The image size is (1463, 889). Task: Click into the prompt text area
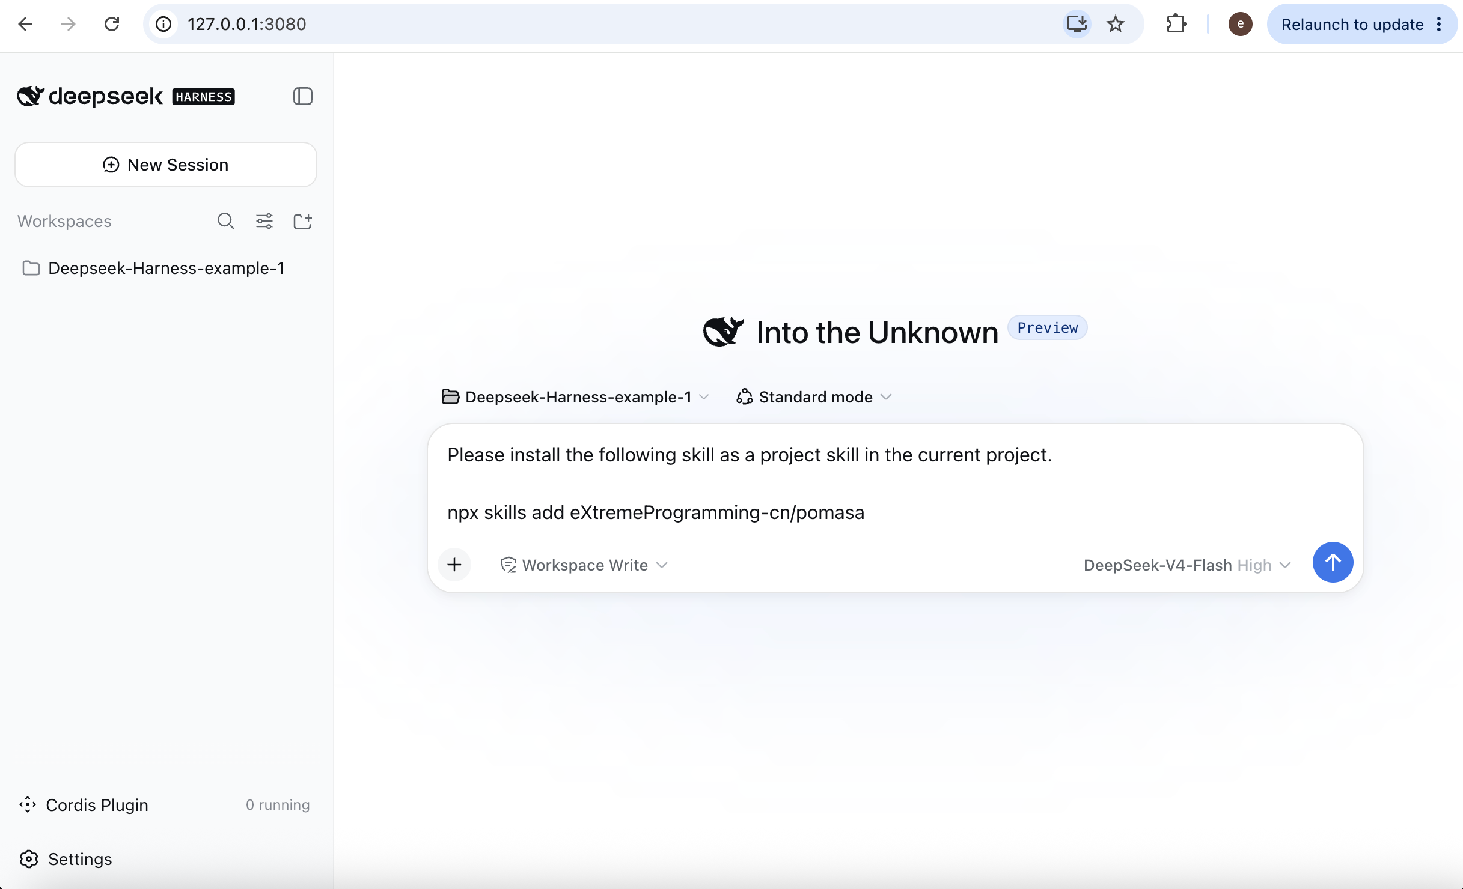[894, 484]
